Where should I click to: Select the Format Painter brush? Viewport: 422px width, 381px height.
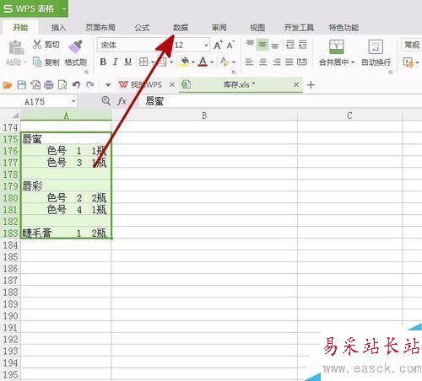coord(75,46)
